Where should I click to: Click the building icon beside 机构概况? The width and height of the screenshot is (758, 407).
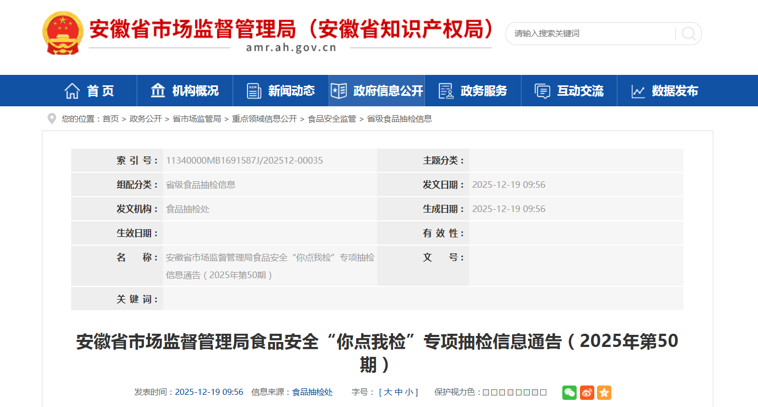(x=158, y=91)
